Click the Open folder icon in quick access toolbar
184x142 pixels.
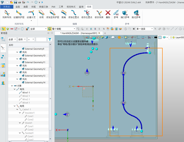pos(11,2)
